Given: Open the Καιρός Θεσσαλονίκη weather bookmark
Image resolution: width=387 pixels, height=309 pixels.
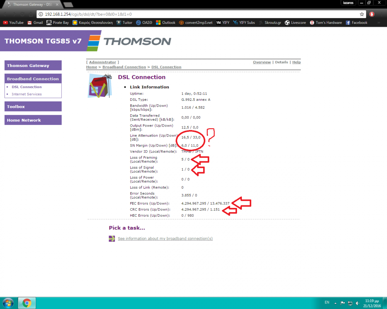Looking at the screenshot, I should 93,23.
